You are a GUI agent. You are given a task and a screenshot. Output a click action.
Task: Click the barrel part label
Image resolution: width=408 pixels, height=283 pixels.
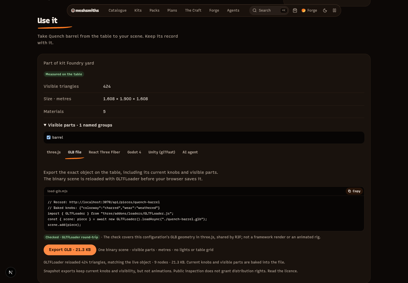pyautogui.click(x=58, y=138)
